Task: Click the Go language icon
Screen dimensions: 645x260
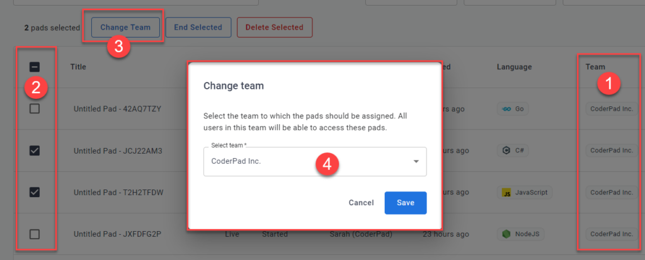Action: pyautogui.click(x=506, y=109)
